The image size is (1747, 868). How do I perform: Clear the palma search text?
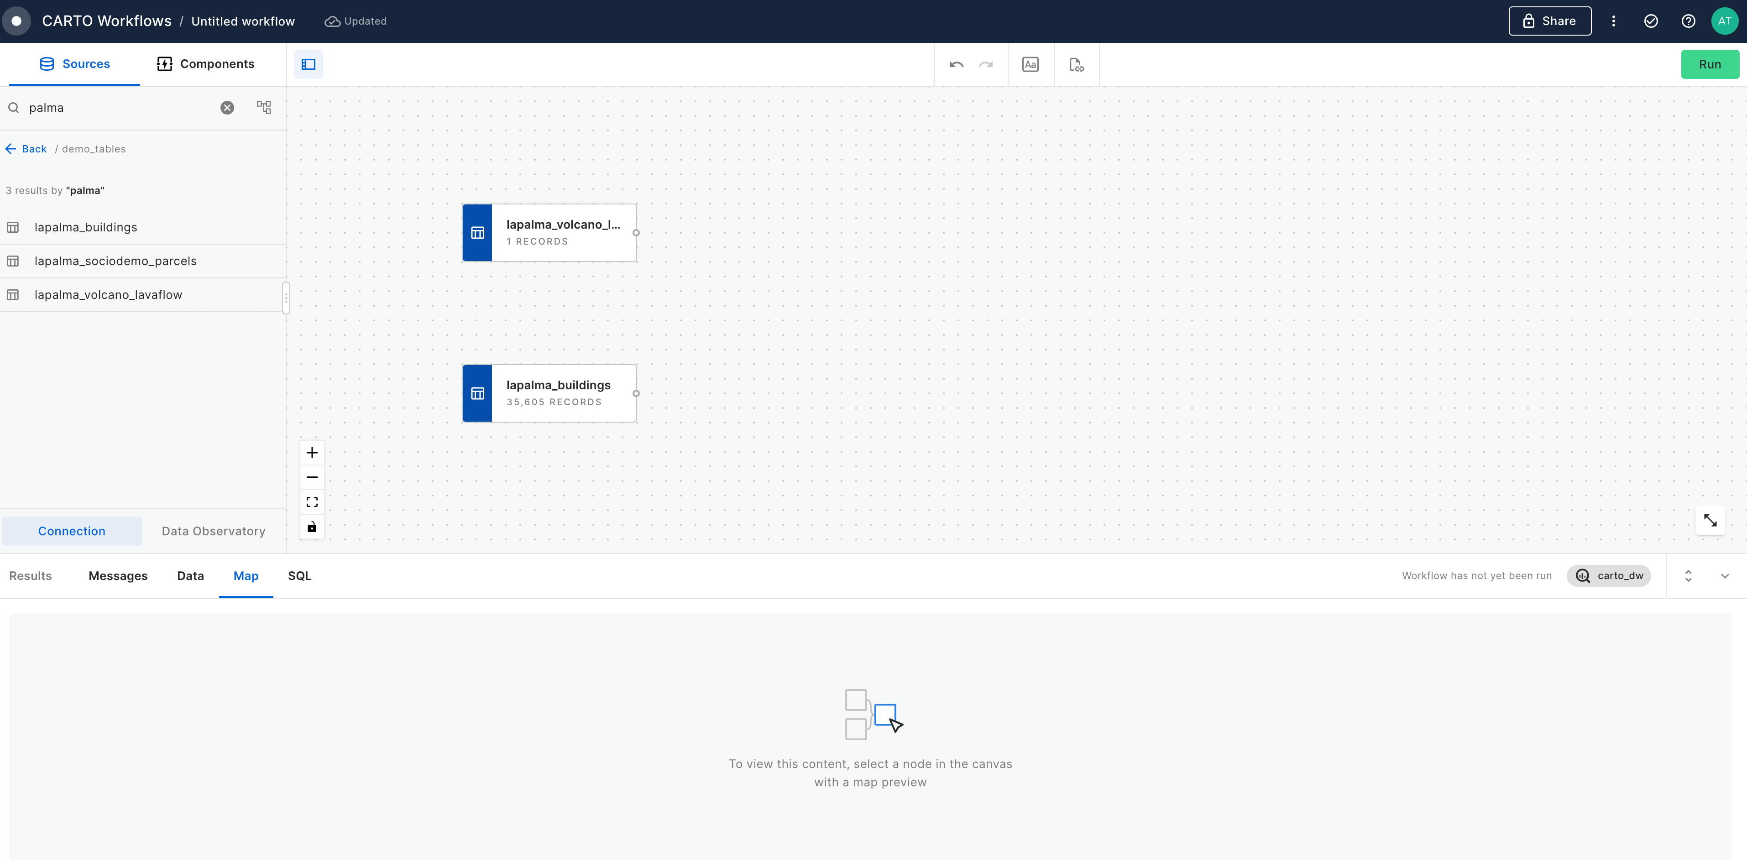click(x=227, y=108)
